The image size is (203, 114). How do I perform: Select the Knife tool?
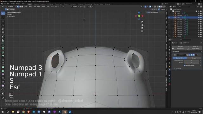pyautogui.click(x=3, y=63)
